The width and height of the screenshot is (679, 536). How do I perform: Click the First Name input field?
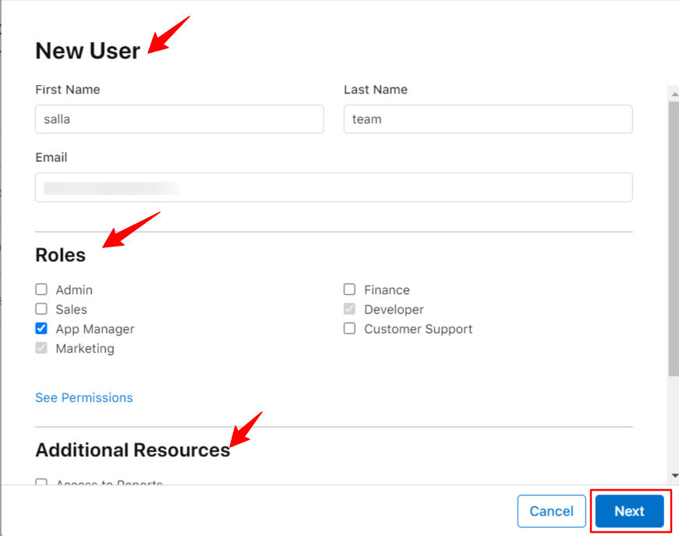[x=179, y=119]
